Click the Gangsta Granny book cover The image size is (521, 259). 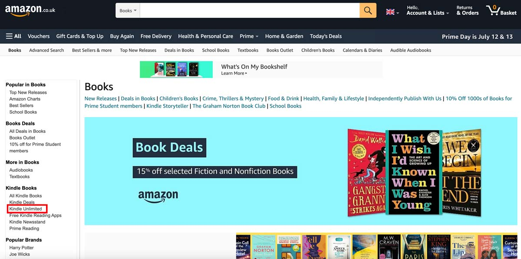[x=367, y=172]
